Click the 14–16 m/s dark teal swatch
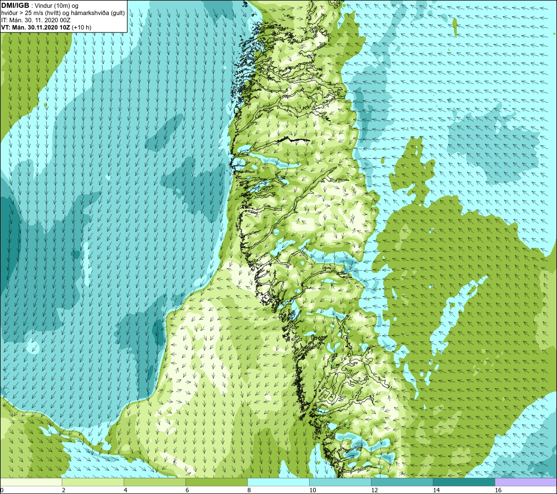Image resolution: width=557 pixels, height=494 pixels. [464, 482]
